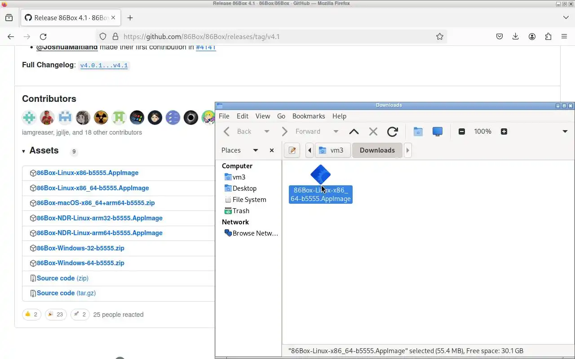Open the View menu
This screenshot has height=359, width=575.
point(263,116)
